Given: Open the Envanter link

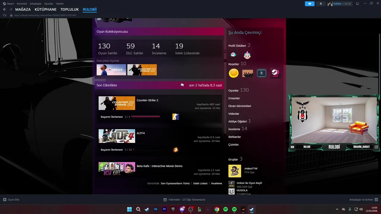Looking at the screenshot, I should [234, 98].
